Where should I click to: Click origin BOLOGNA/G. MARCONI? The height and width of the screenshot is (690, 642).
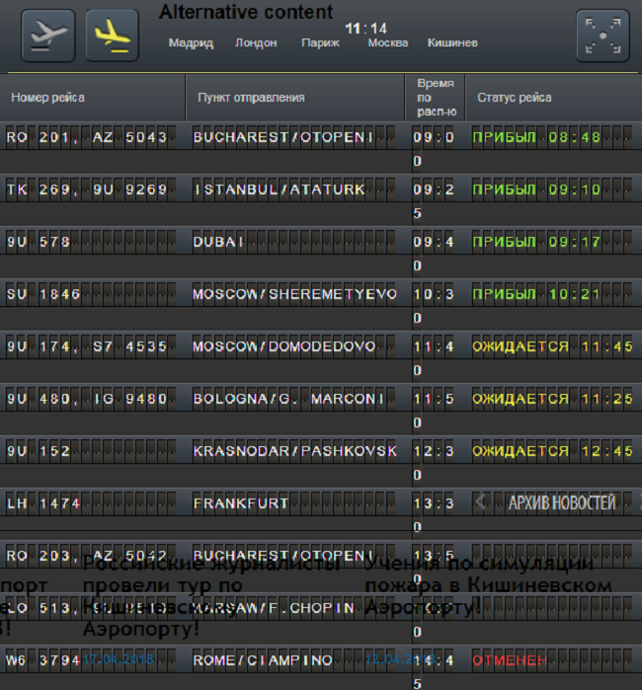pyautogui.click(x=288, y=399)
